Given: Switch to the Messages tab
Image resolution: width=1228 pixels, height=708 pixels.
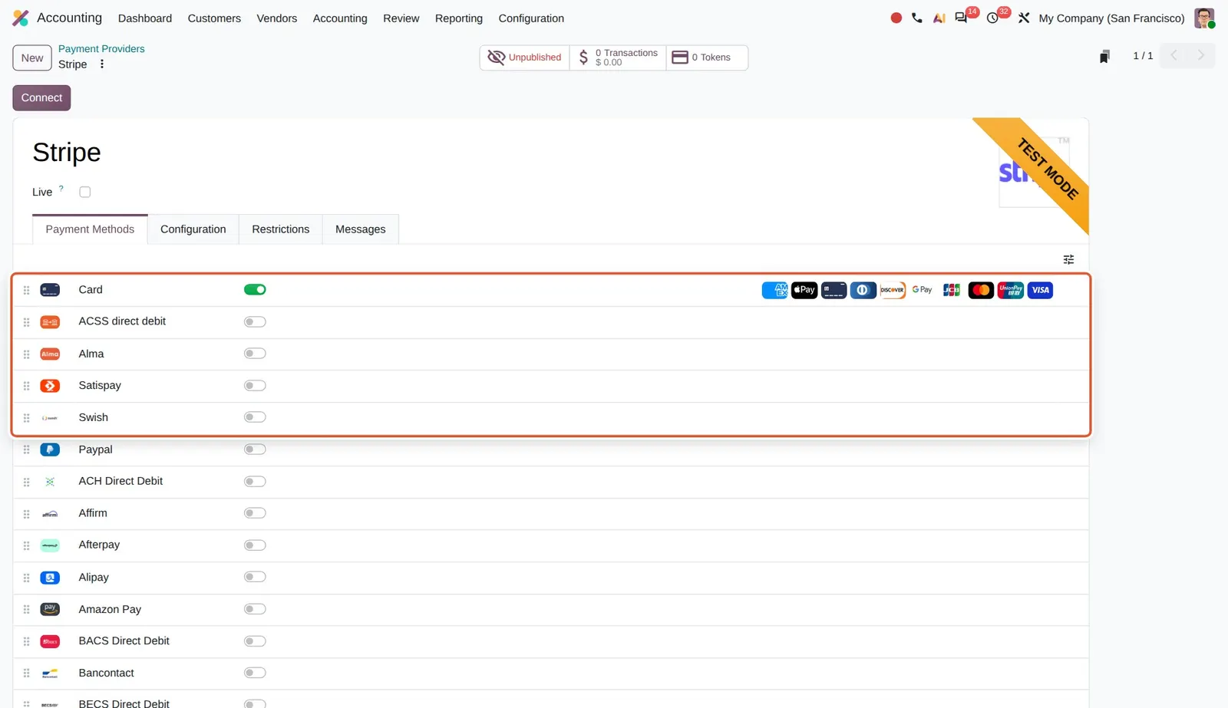Looking at the screenshot, I should (361, 229).
